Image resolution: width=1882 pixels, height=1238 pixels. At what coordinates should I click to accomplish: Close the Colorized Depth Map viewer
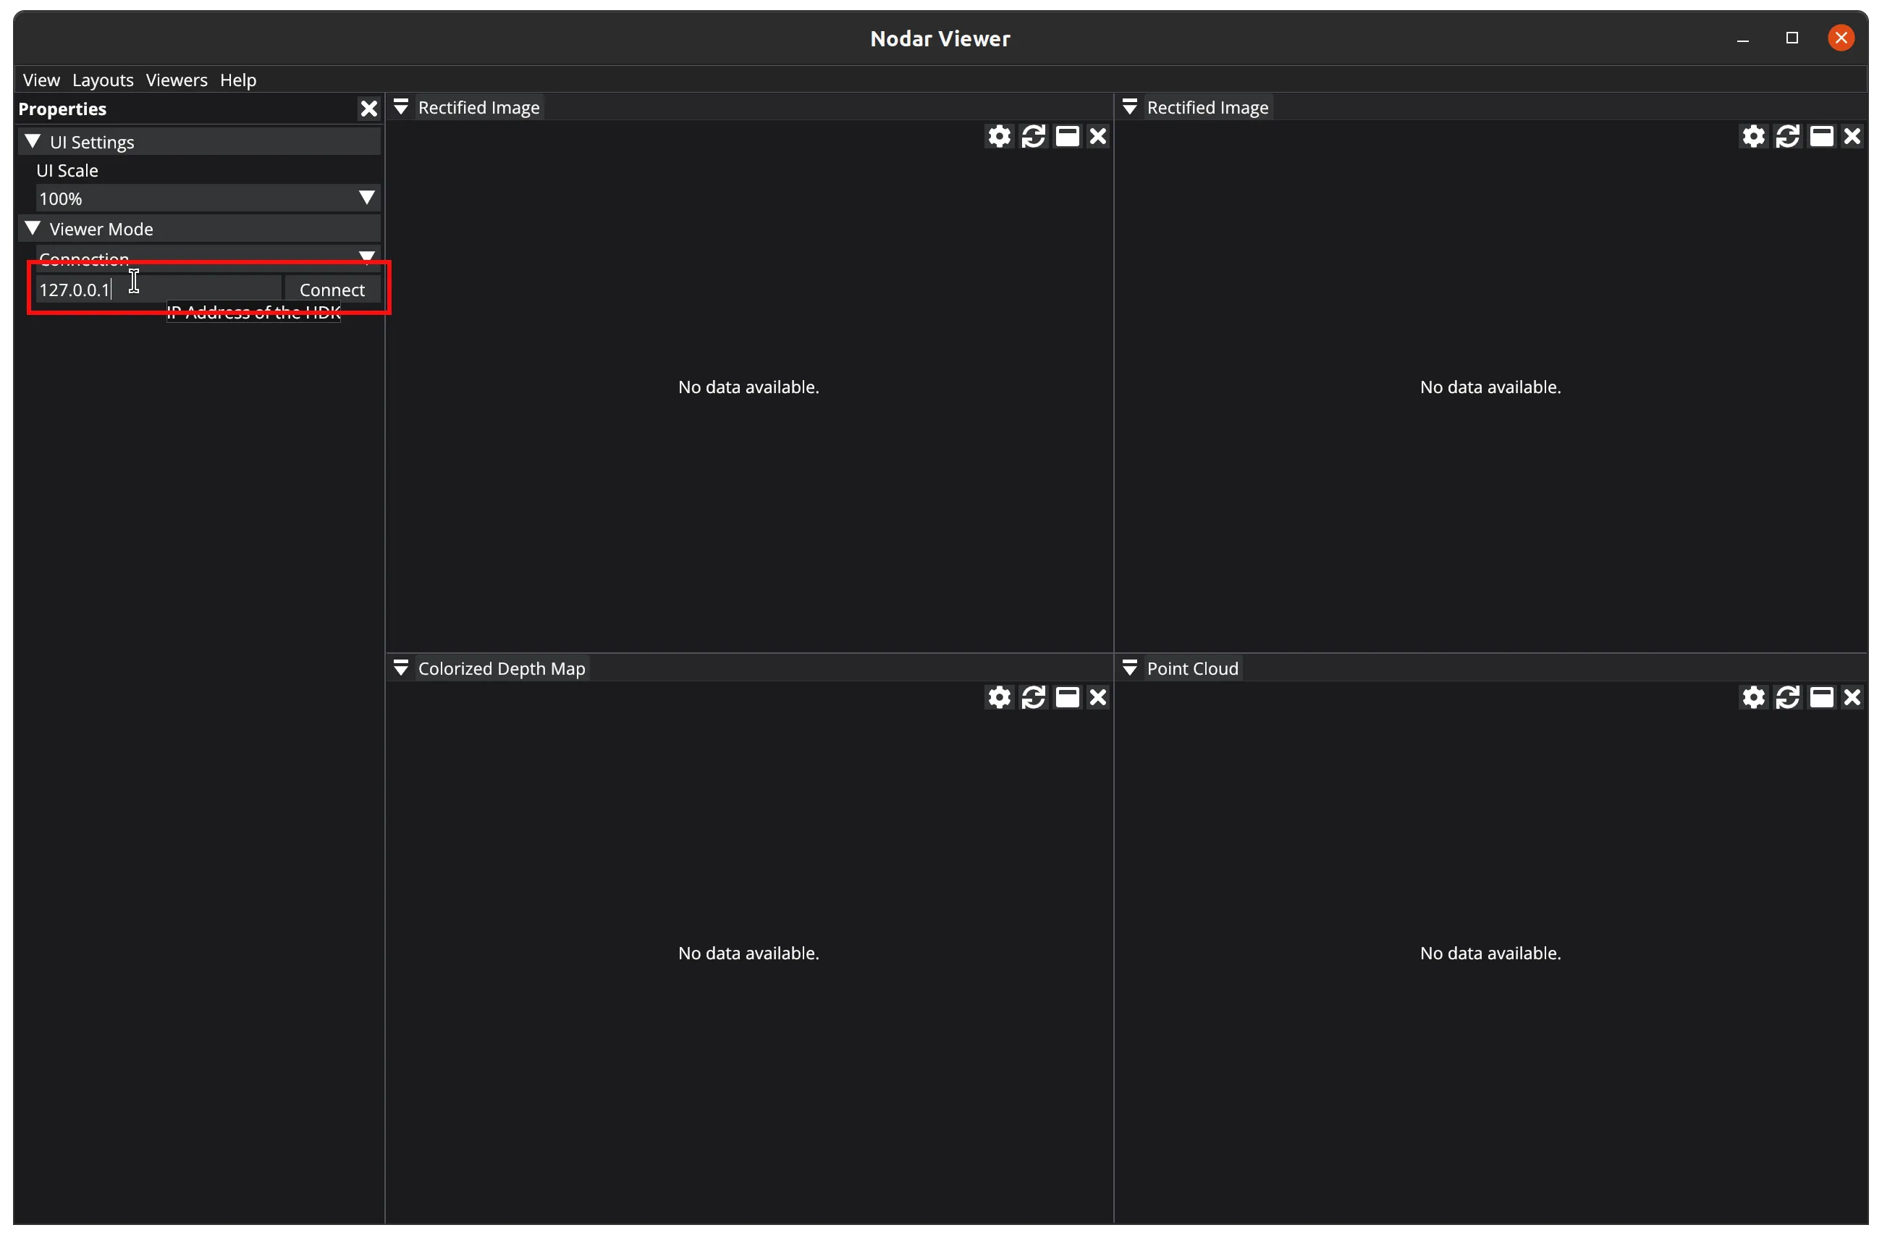tap(1097, 698)
